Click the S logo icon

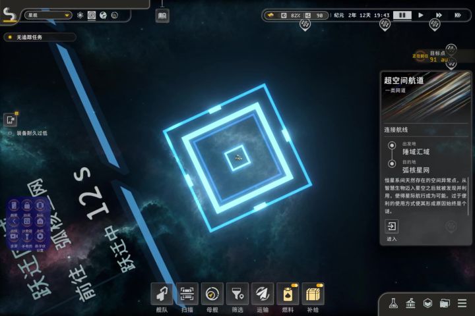point(9,14)
